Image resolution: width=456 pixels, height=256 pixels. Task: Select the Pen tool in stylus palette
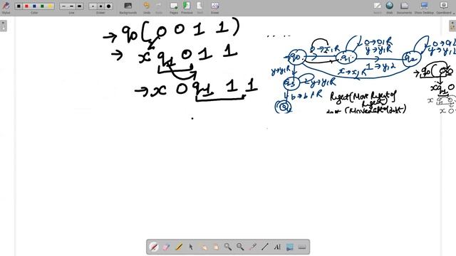(154, 247)
